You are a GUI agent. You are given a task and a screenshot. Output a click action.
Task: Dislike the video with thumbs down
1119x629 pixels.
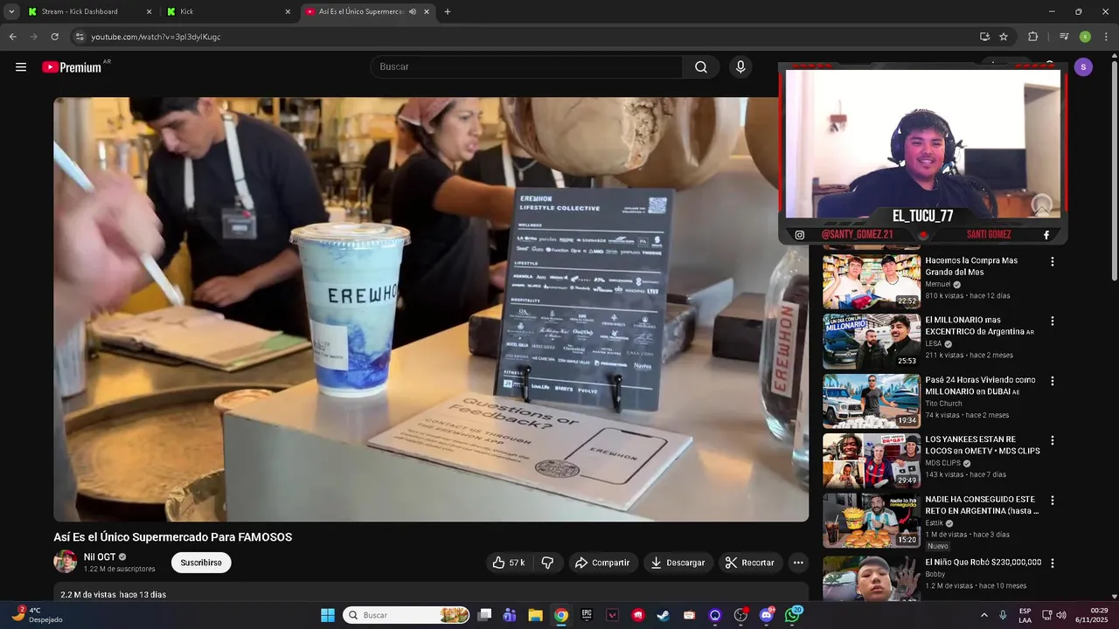tap(547, 563)
